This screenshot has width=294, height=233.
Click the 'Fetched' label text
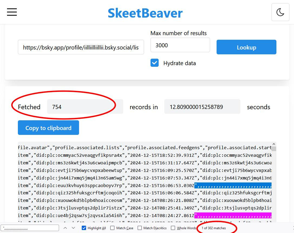(x=29, y=107)
